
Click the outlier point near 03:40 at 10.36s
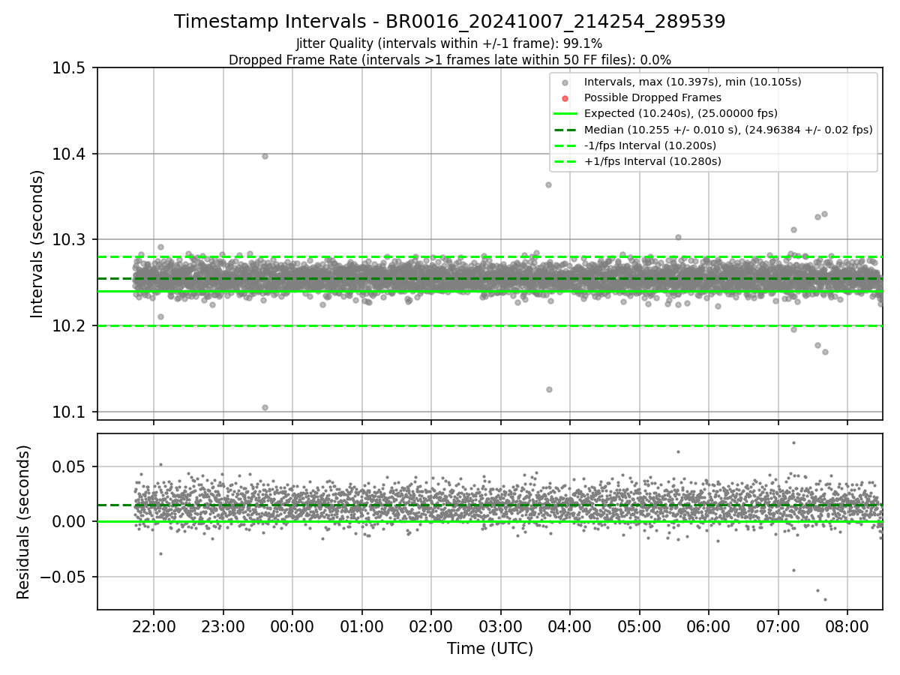(x=548, y=184)
